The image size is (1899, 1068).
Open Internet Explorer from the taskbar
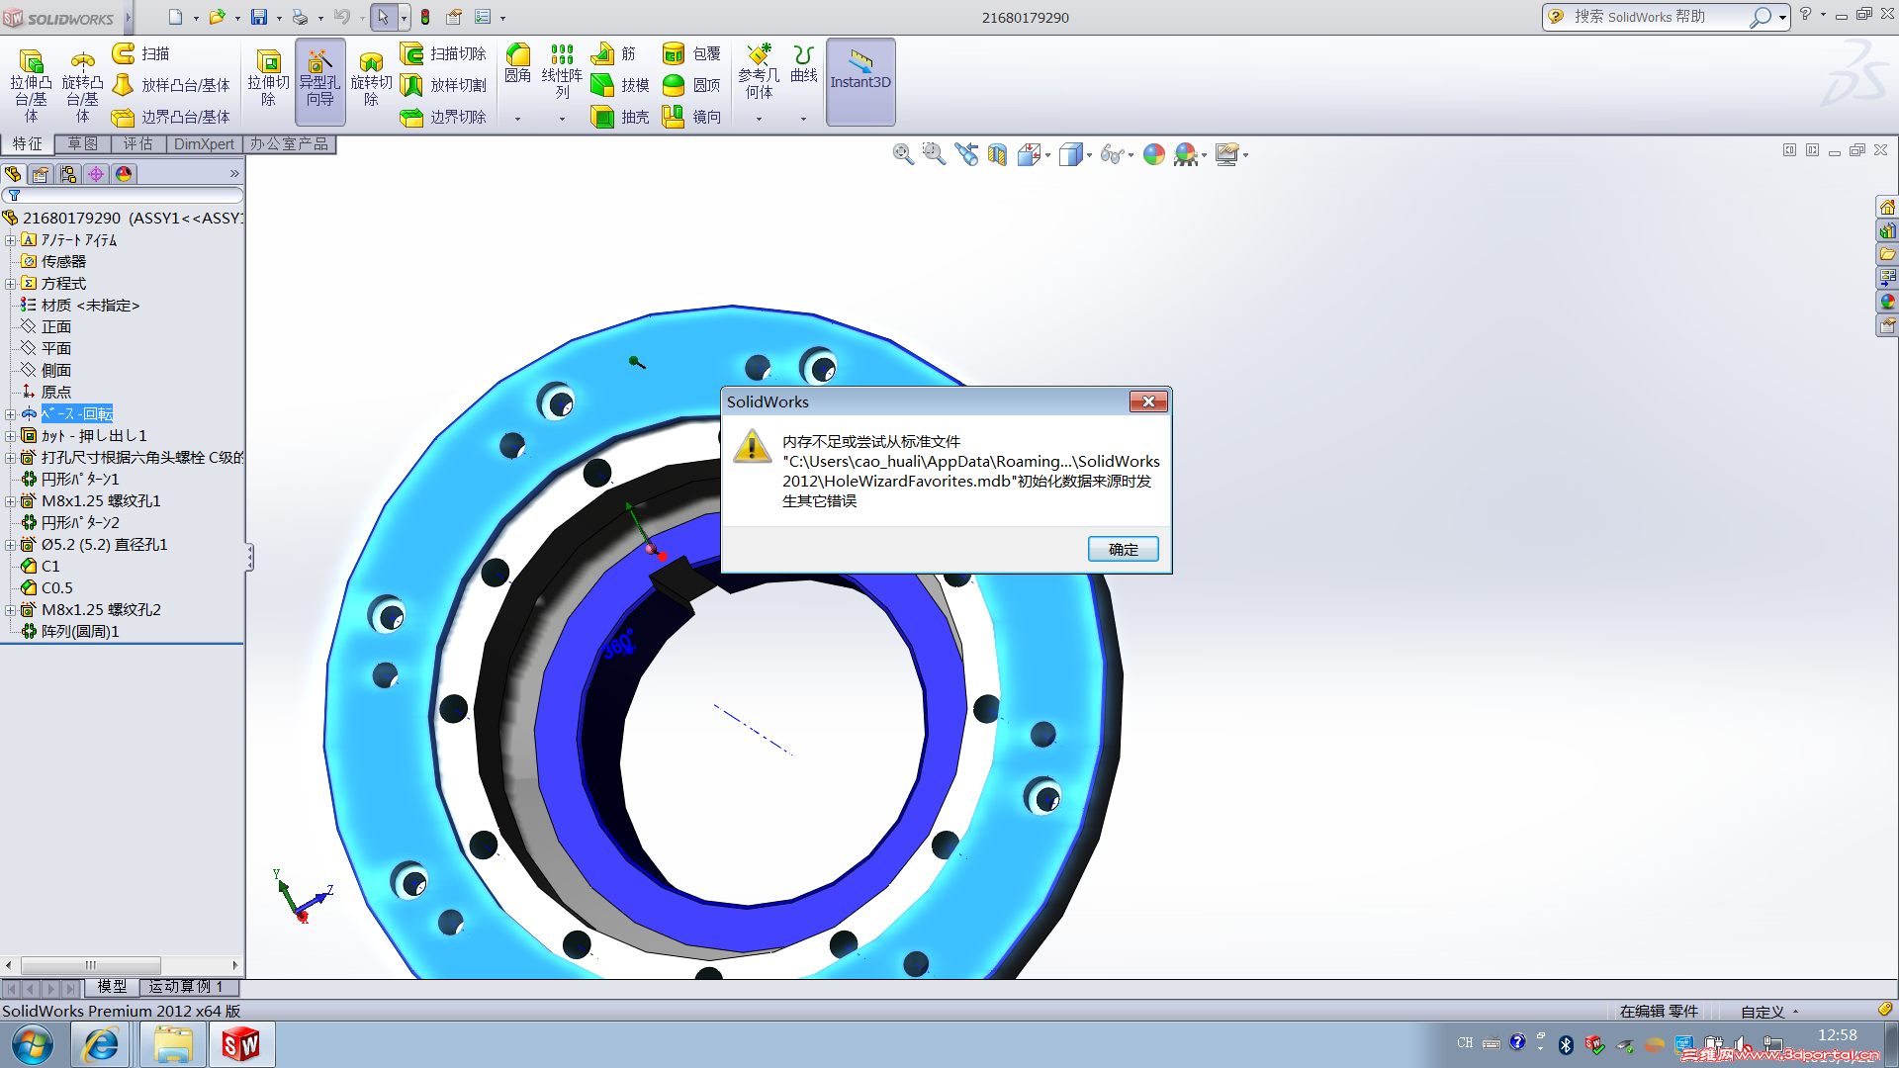pyautogui.click(x=101, y=1044)
